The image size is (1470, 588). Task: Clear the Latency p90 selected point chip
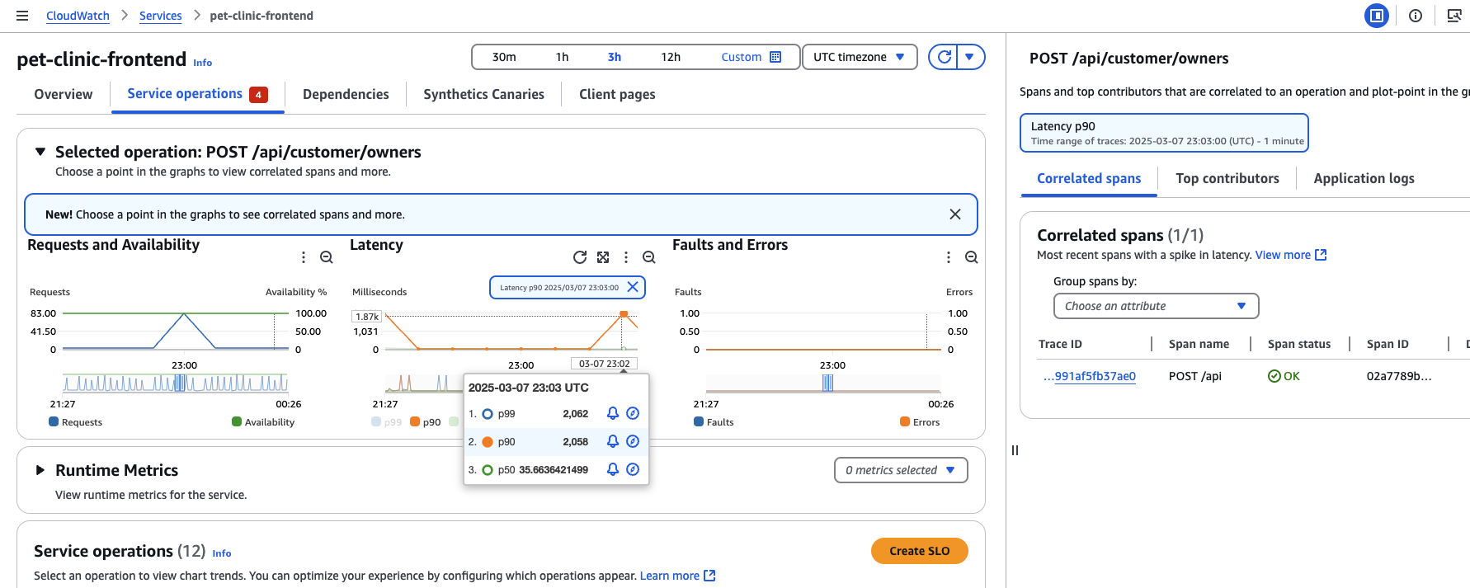click(633, 287)
